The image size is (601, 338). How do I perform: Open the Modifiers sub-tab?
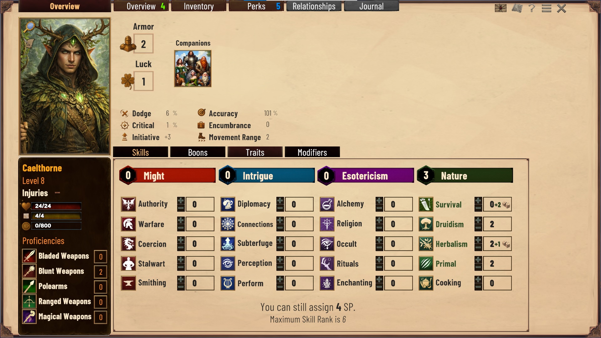312,152
